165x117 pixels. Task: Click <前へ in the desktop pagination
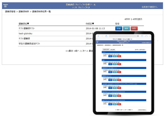click(x=77, y=51)
